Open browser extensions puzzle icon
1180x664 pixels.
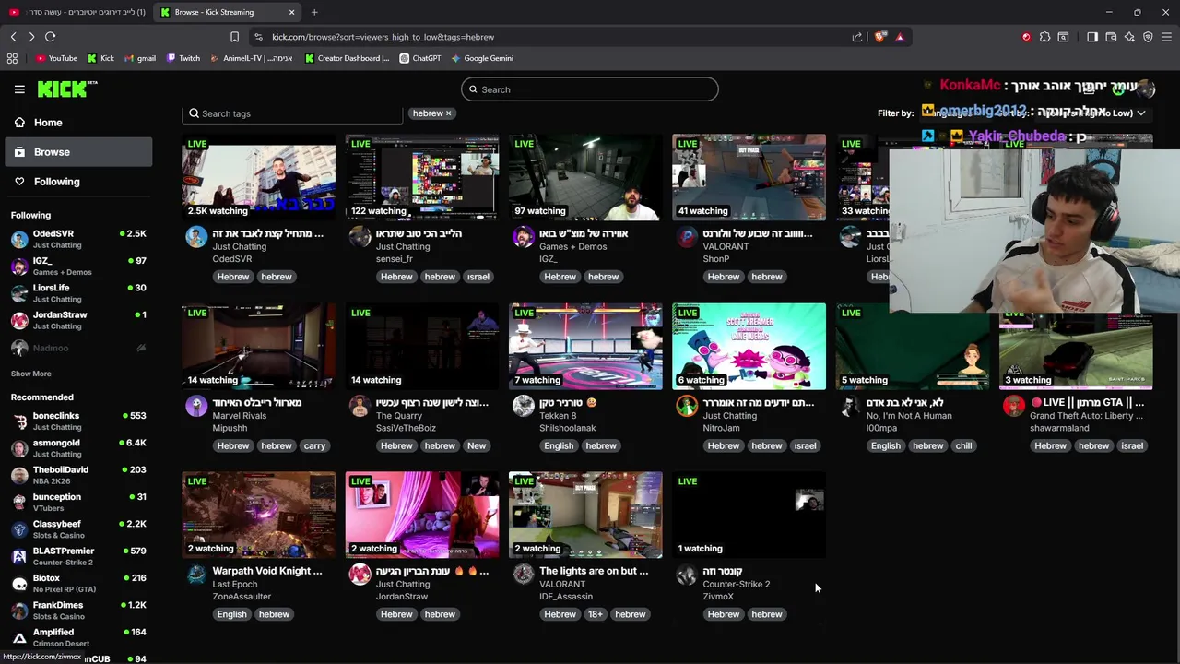point(1044,37)
